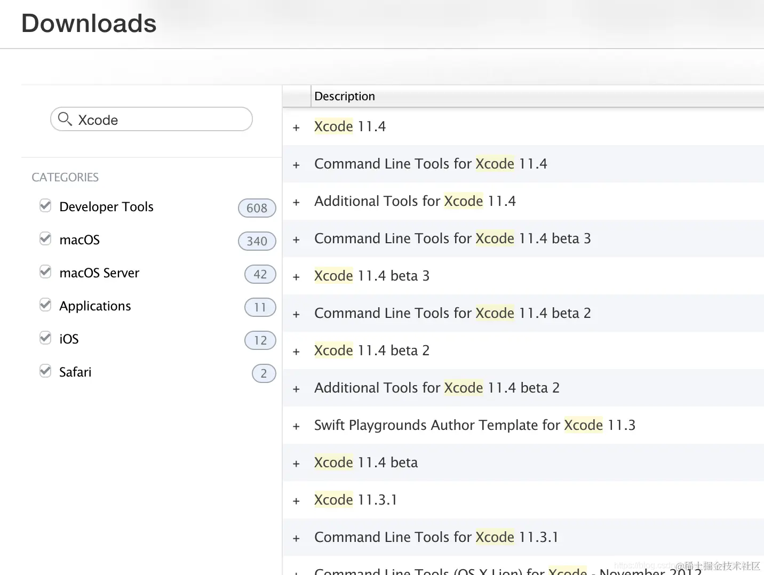764x575 pixels.
Task: Select 'Swift Playgrounds Author Template for Xcode 11.3'
Action: pos(475,425)
